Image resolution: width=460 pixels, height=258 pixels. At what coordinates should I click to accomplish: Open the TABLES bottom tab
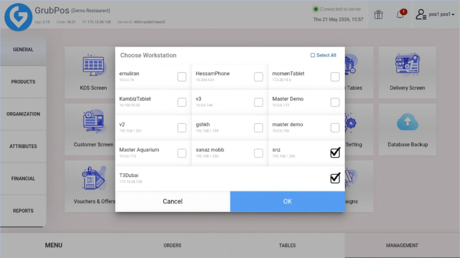[x=287, y=245]
